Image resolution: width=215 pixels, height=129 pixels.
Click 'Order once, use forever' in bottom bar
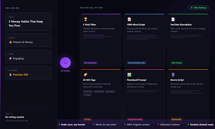pos(73,125)
